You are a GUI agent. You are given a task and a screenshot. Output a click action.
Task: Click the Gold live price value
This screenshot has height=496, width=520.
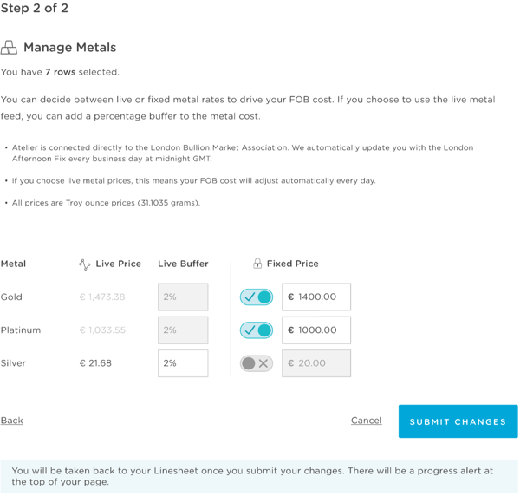point(102,297)
